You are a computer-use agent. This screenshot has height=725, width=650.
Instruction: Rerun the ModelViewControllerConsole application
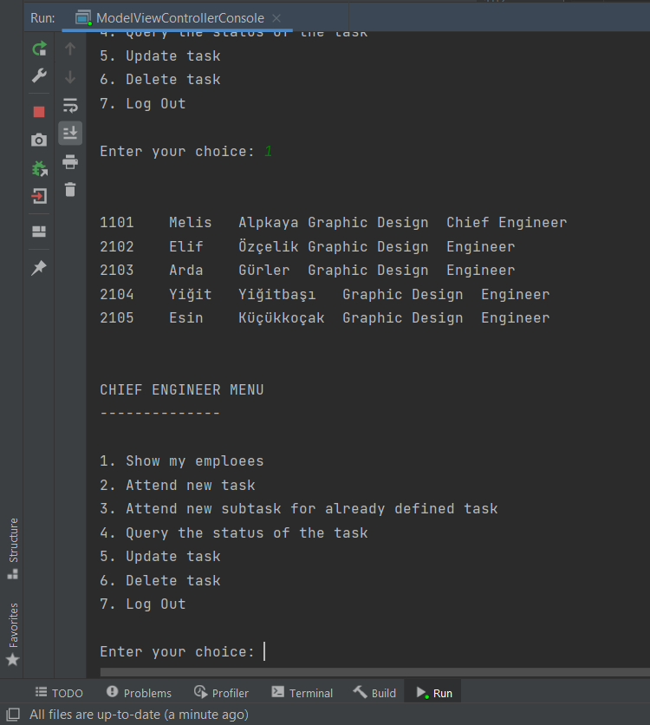[38, 49]
